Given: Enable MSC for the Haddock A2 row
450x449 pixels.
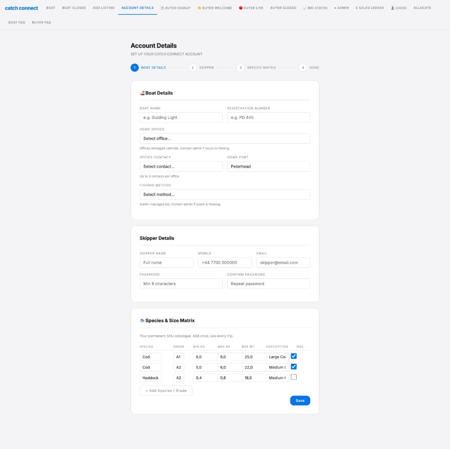Looking at the screenshot, I should [x=294, y=376].
